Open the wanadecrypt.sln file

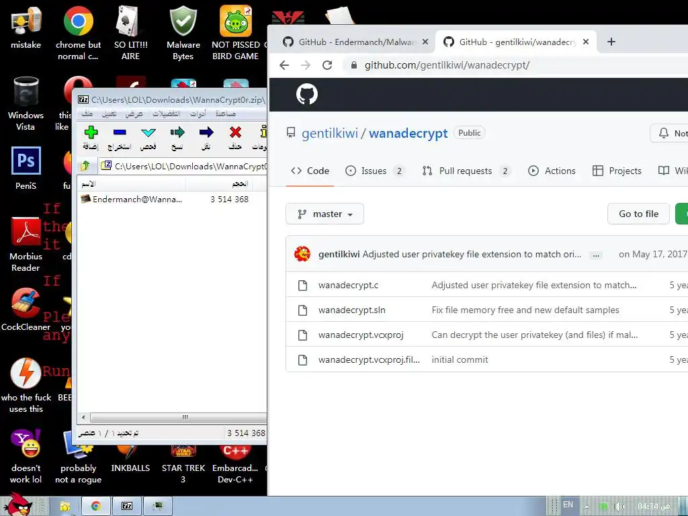tap(352, 310)
